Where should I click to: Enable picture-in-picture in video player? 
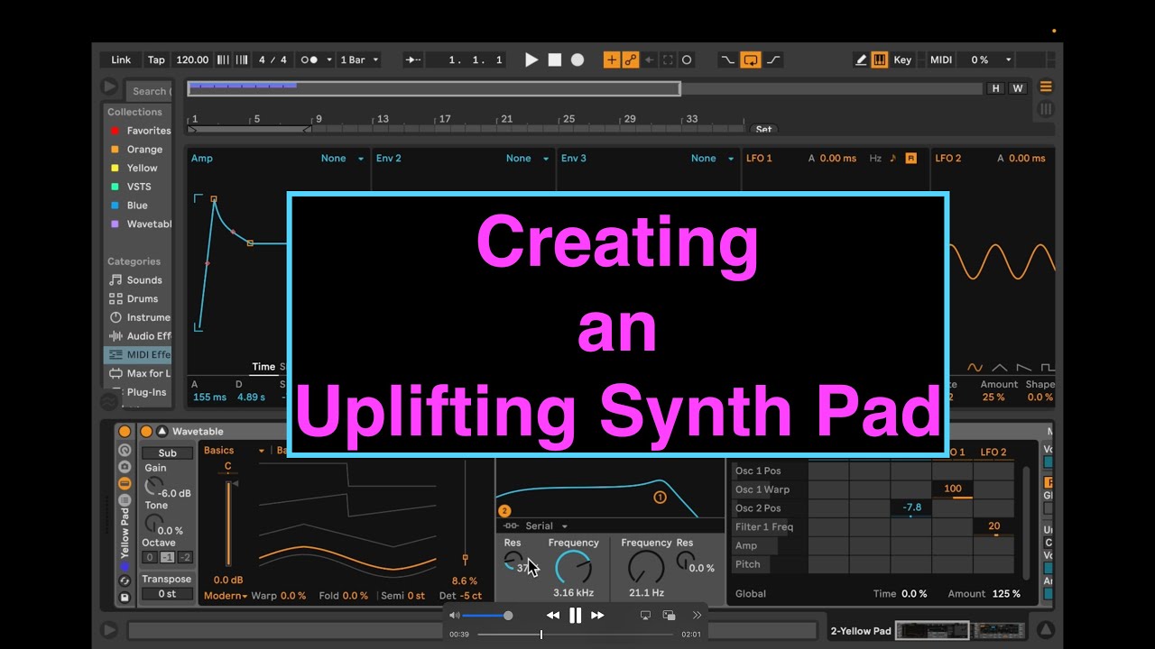pyautogui.click(x=670, y=615)
